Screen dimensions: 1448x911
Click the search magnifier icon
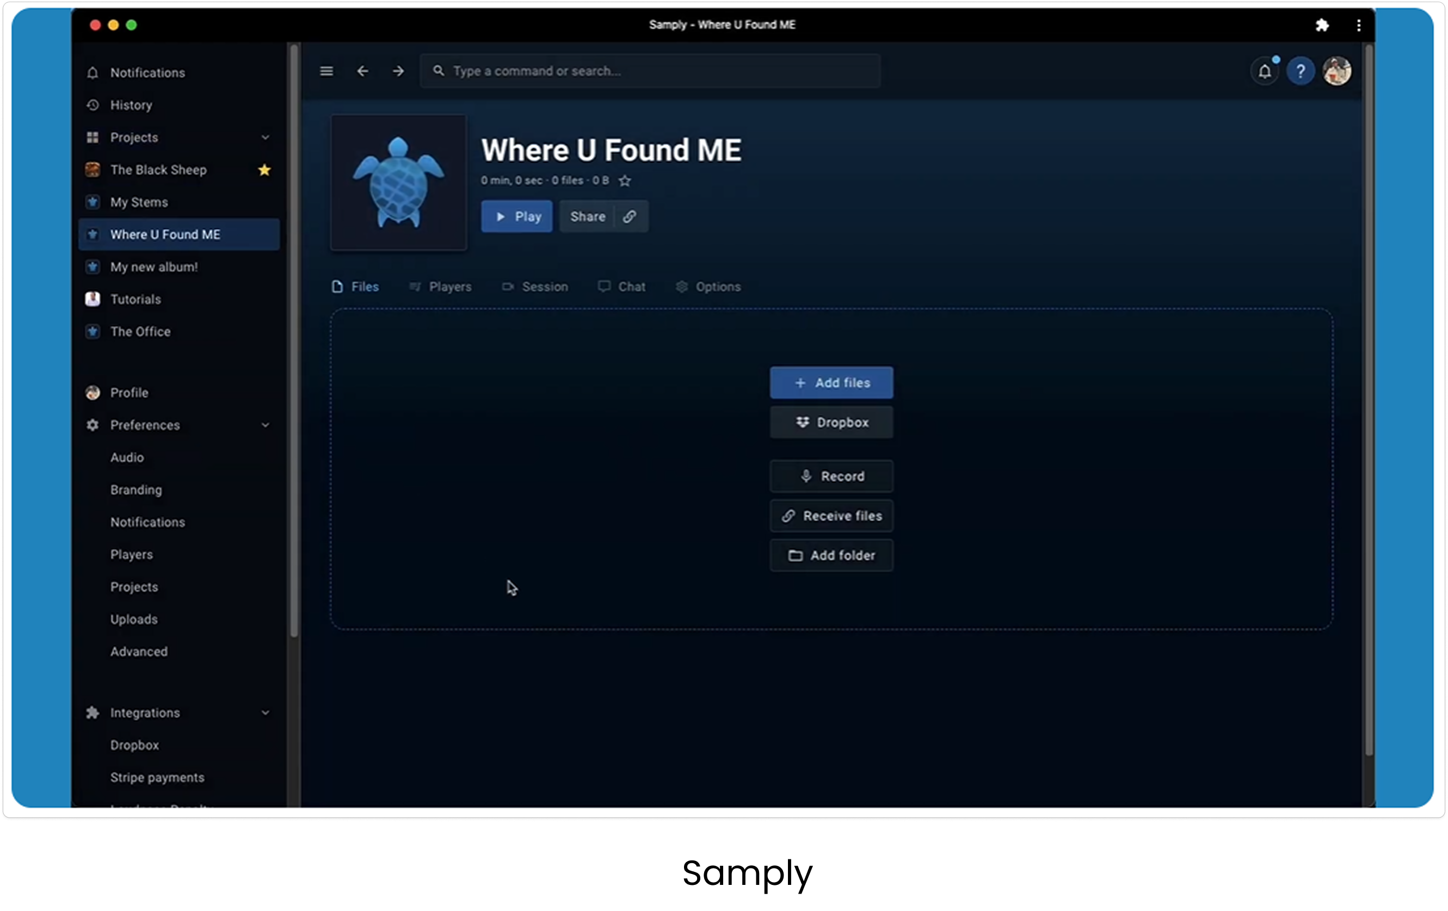click(x=439, y=71)
